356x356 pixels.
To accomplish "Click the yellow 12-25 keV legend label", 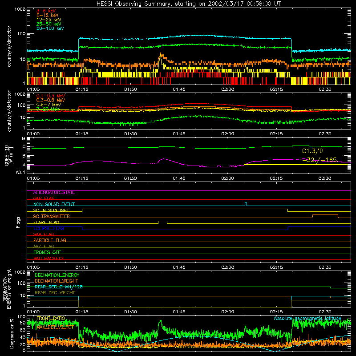I will pos(49,20).
